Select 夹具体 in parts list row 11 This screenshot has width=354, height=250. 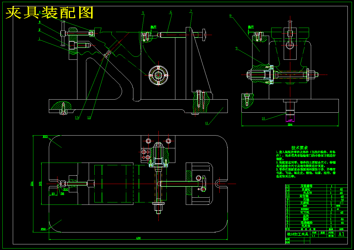(307, 193)
